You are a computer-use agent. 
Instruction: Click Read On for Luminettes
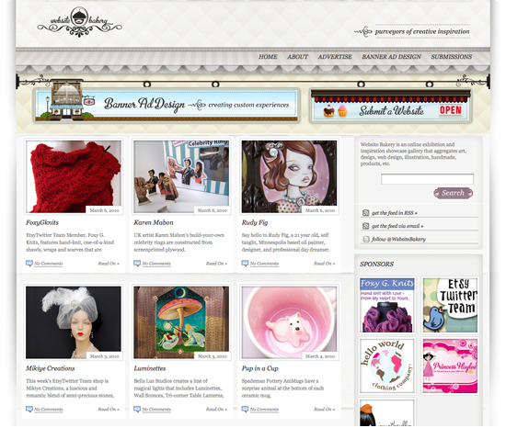(216, 410)
